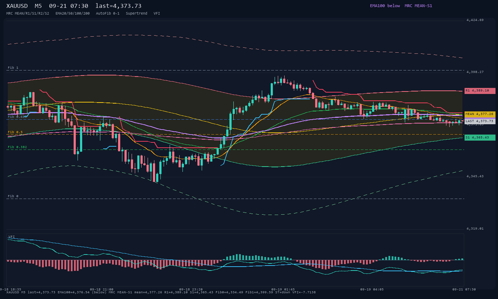Click the MEAN 4,377.26 price tag

480,114
